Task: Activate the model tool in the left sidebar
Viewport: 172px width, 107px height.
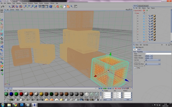Action: (x=2, y=20)
